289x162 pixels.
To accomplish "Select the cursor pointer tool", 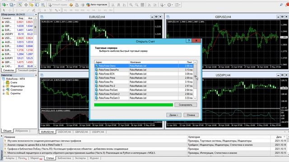I will coord(4,10).
